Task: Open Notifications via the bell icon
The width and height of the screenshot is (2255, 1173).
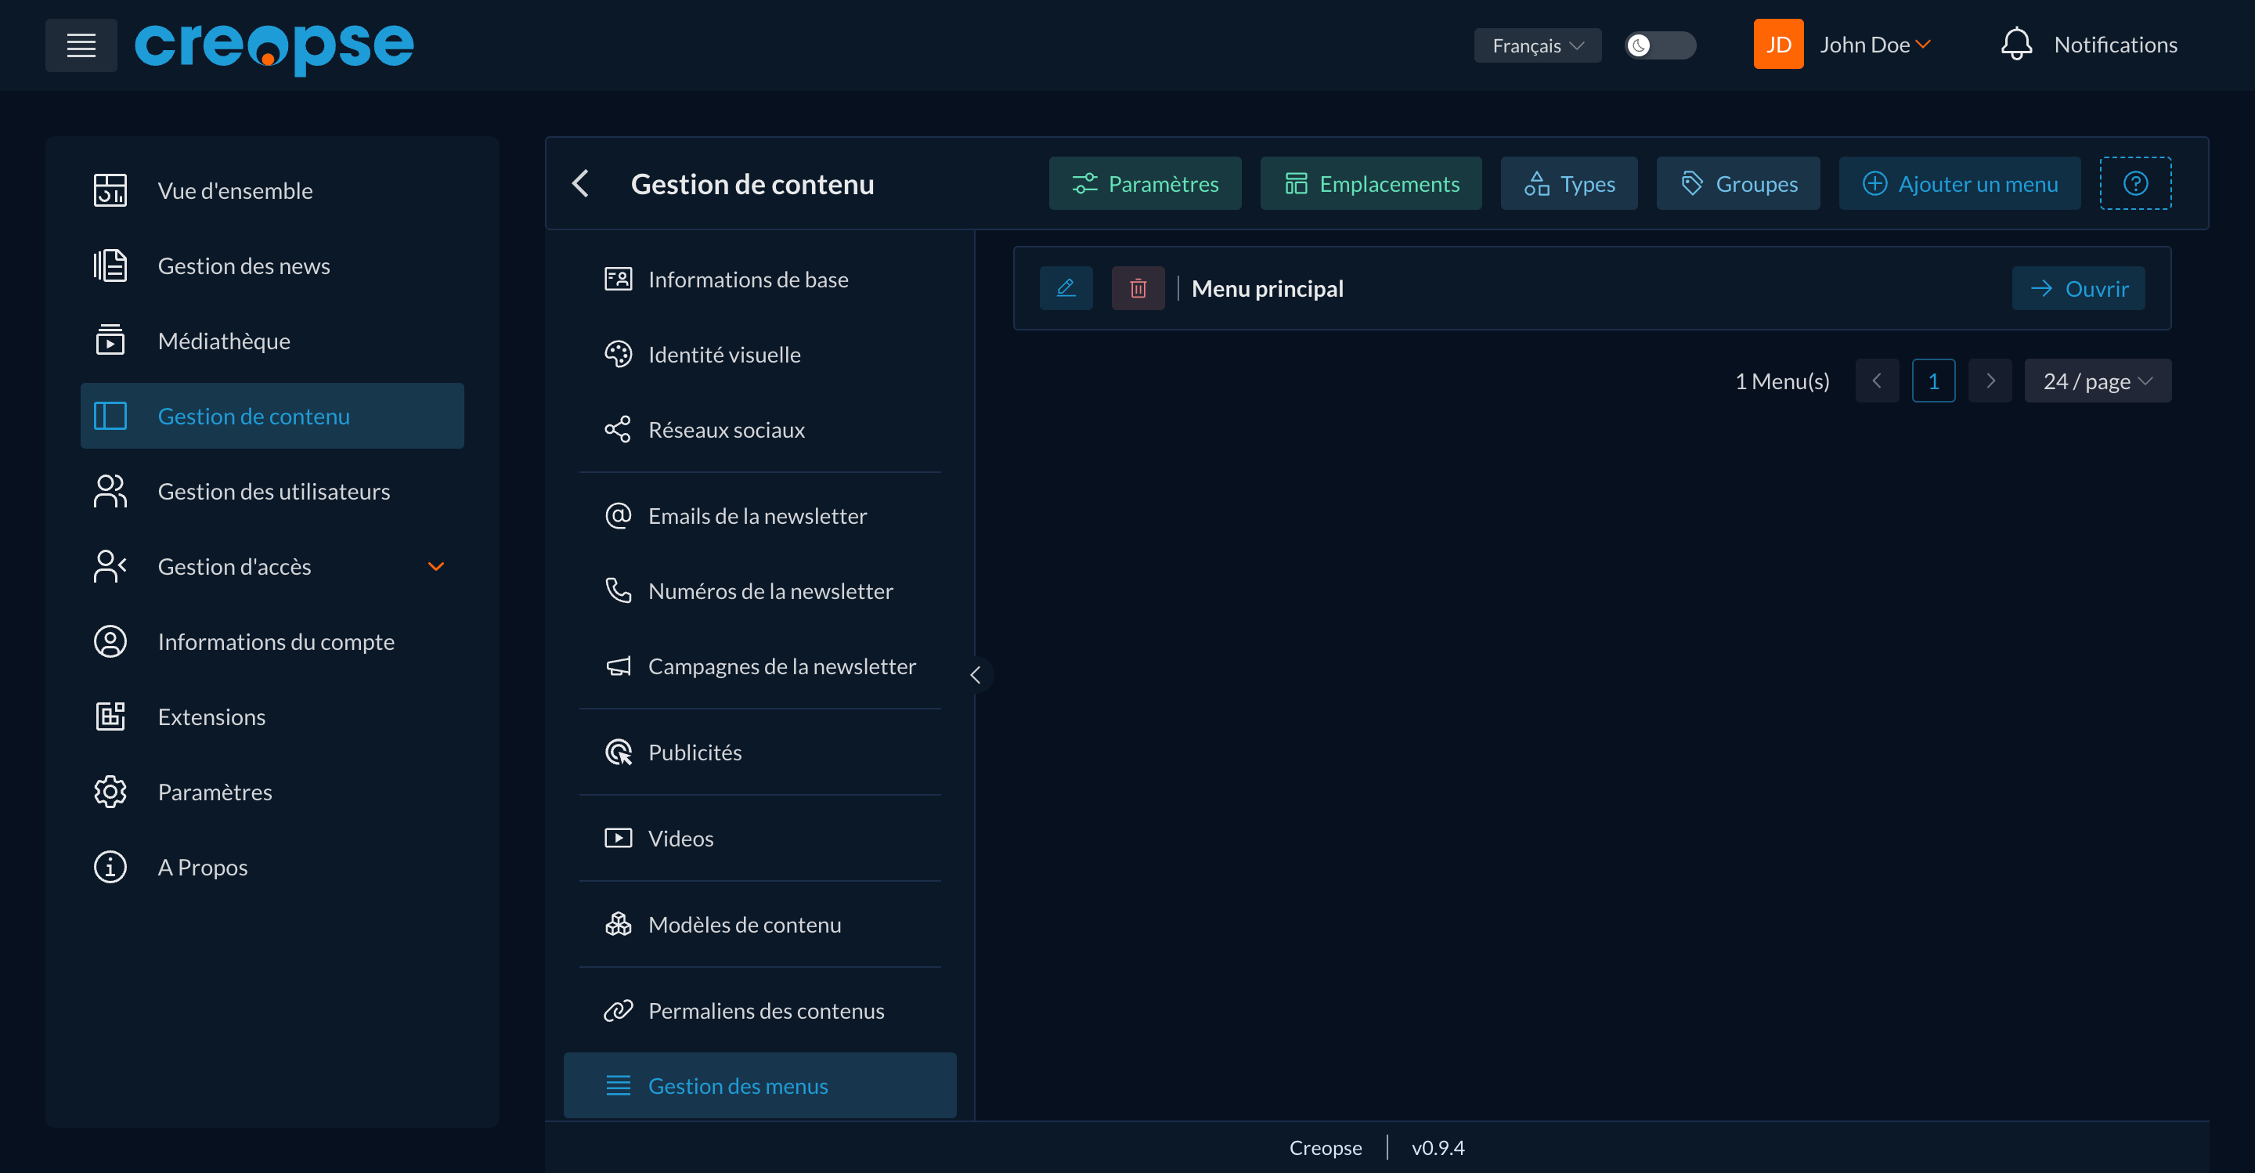Action: click(x=2016, y=44)
